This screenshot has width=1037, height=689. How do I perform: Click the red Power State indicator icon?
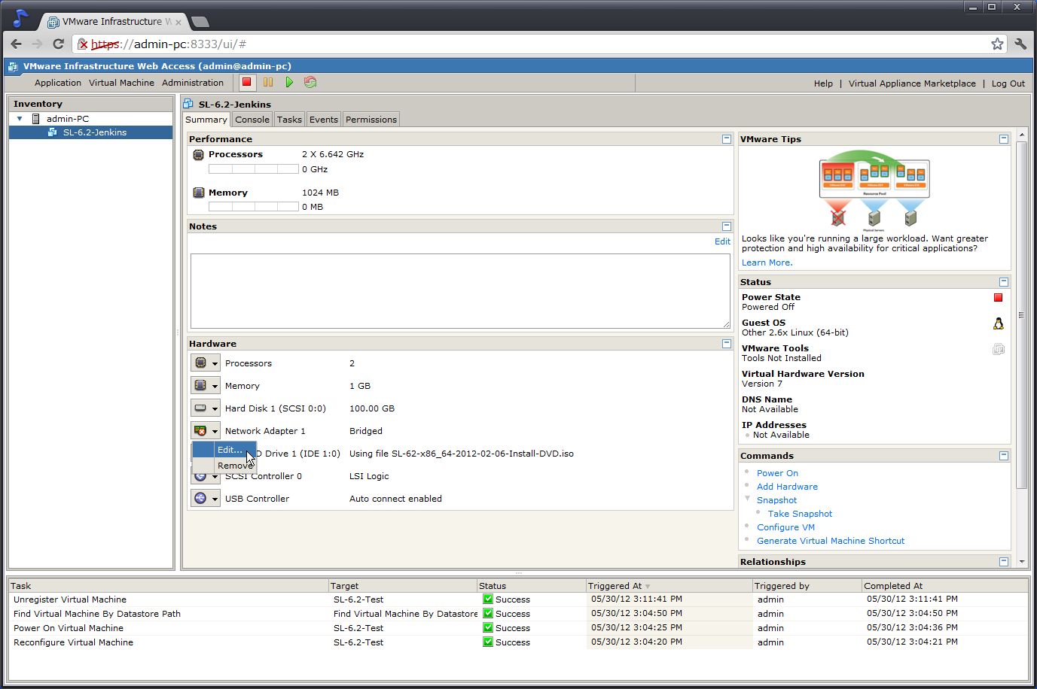998,298
